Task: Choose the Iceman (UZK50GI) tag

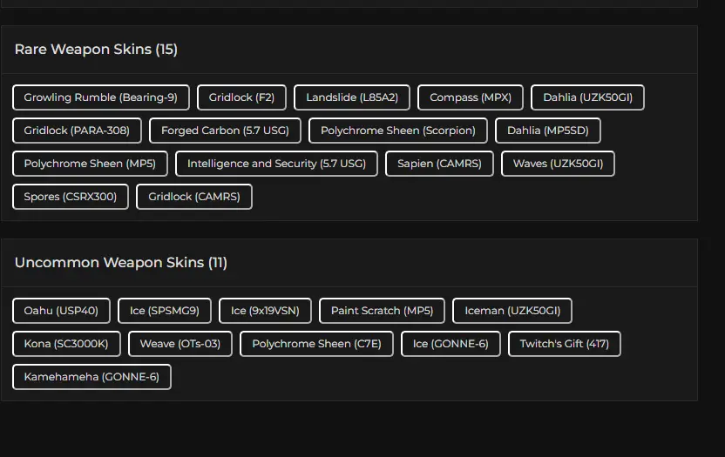Action: point(512,311)
